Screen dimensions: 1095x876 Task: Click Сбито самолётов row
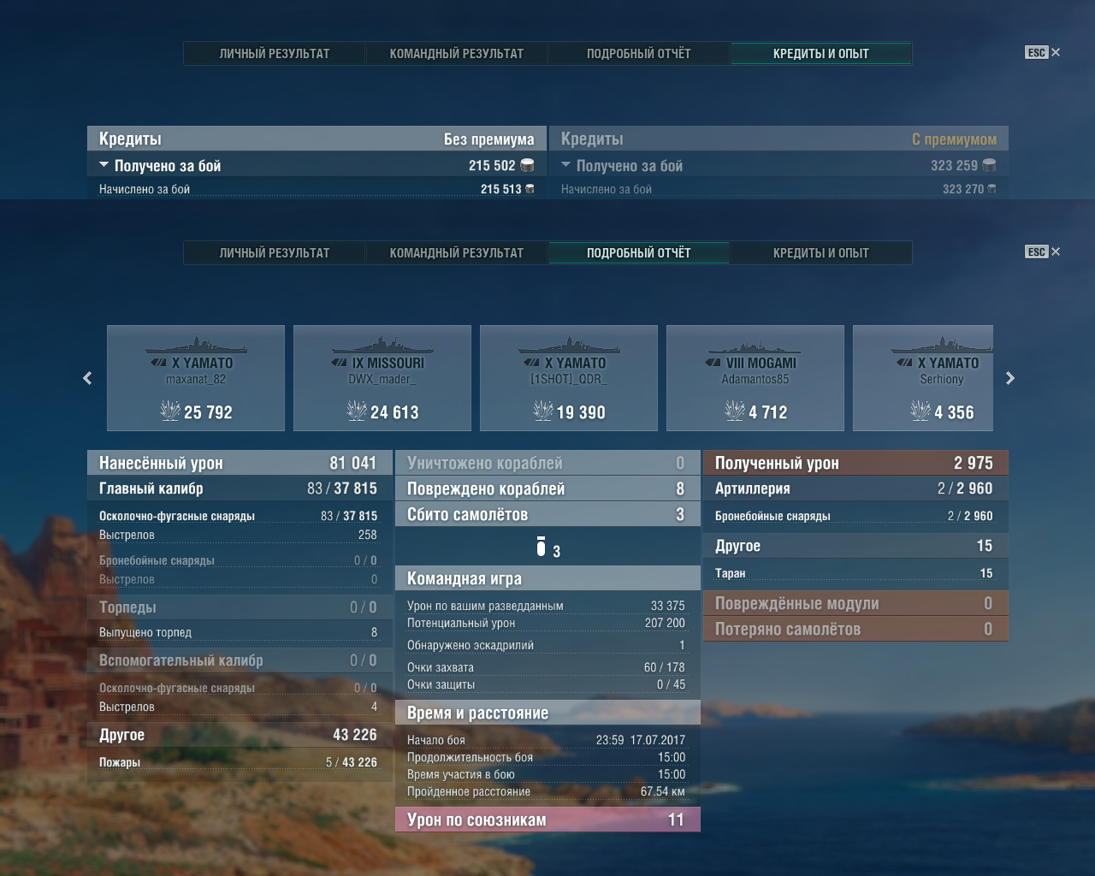click(x=547, y=514)
